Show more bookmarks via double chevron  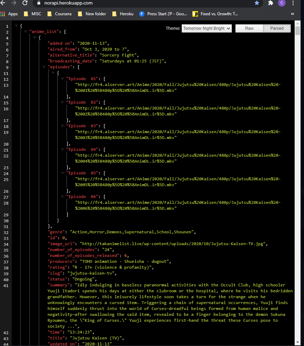292,14
